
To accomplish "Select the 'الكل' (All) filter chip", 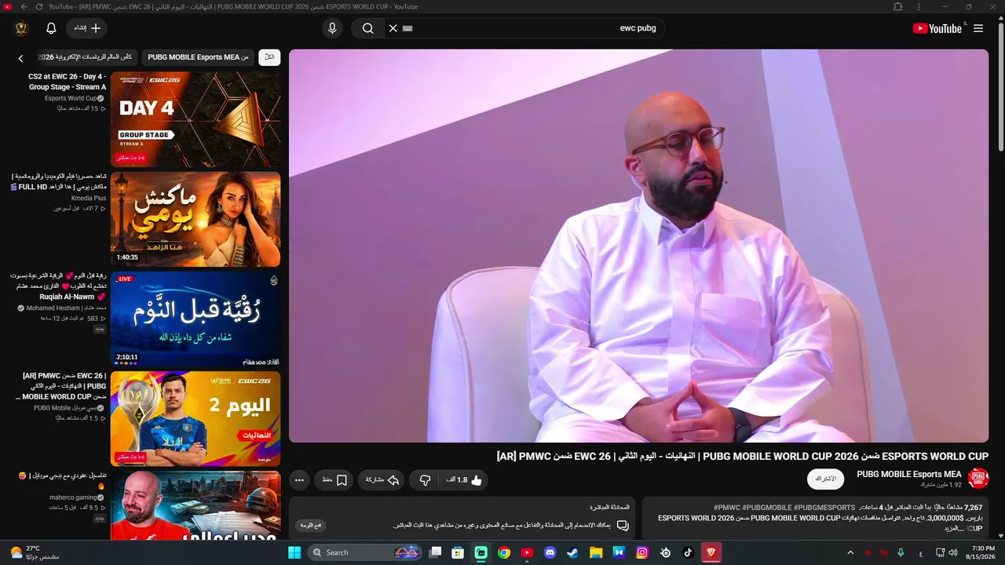I will pyautogui.click(x=269, y=57).
